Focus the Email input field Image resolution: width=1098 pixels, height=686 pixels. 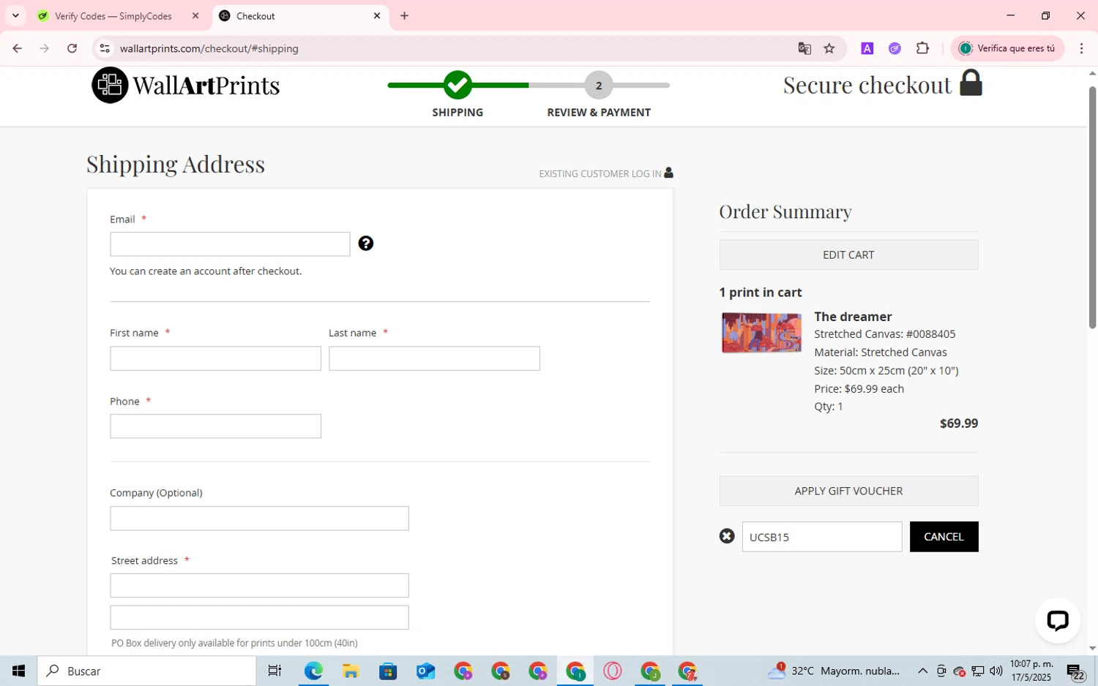click(230, 244)
